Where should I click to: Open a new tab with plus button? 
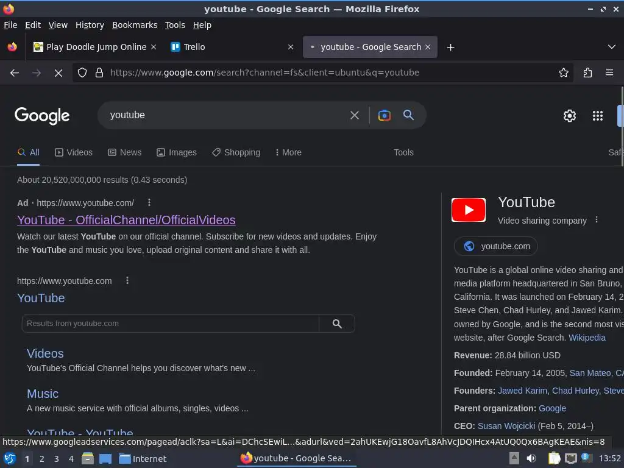(x=450, y=48)
